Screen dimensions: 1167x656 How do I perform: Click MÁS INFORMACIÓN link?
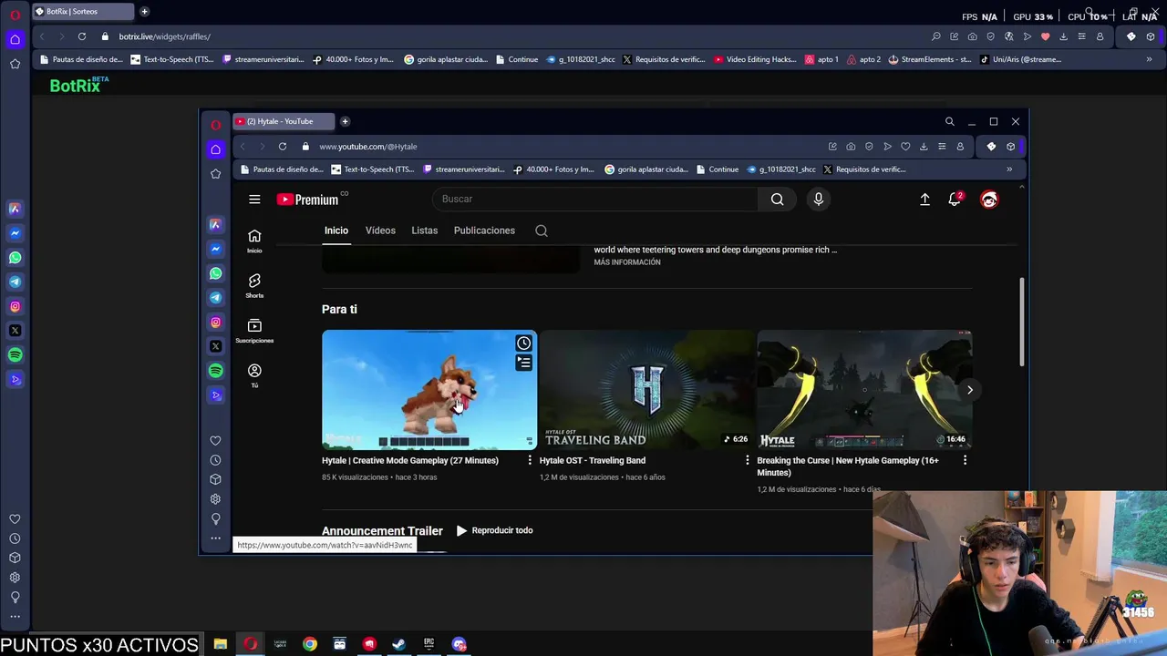[x=627, y=262]
